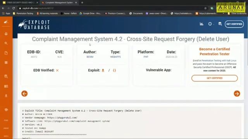Click the date value 2020-04-23
The height and width of the screenshot is (139, 248).
(171, 57)
